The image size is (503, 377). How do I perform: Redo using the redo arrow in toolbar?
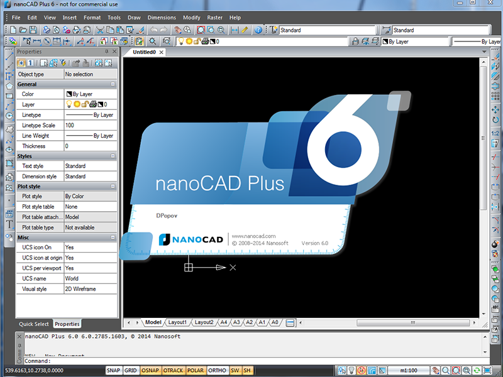pos(163,30)
